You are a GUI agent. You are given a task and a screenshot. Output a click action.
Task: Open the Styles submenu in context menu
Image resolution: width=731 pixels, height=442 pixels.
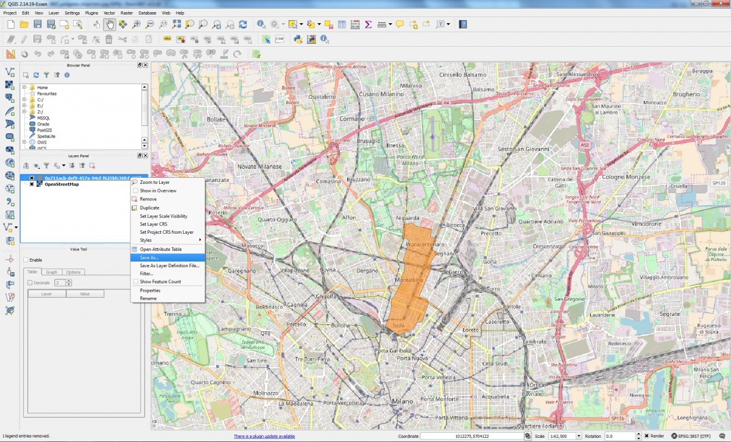click(167, 240)
